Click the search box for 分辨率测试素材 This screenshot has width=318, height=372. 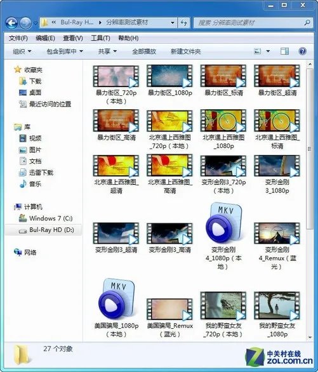pos(253,23)
